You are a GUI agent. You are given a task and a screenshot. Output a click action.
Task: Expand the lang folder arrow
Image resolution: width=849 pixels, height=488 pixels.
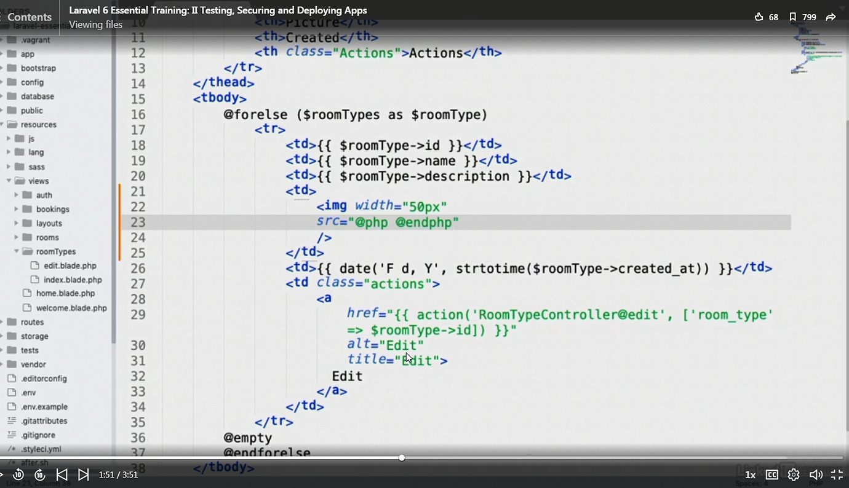coord(9,152)
